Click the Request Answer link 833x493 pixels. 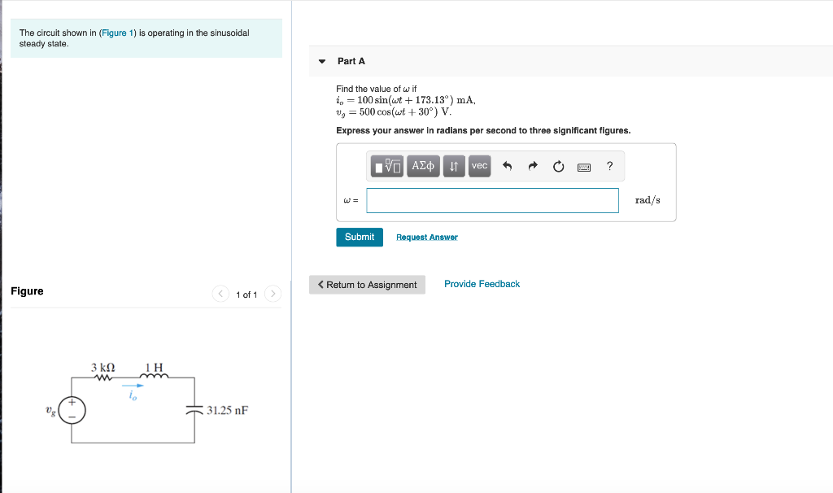[426, 237]
